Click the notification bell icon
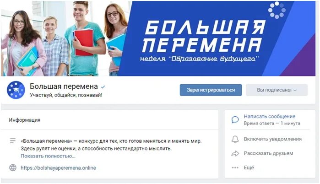 coord(235,139)
